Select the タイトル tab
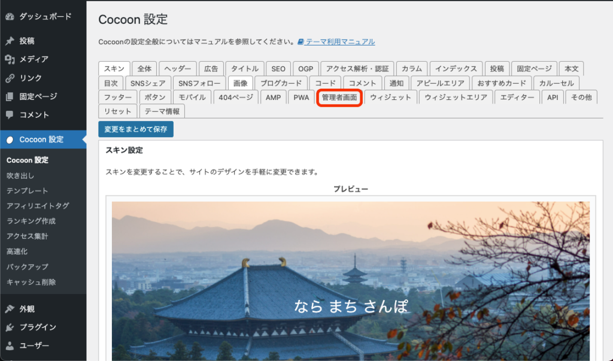The width and height of the screenshot is (613, 361). (245, 68)
